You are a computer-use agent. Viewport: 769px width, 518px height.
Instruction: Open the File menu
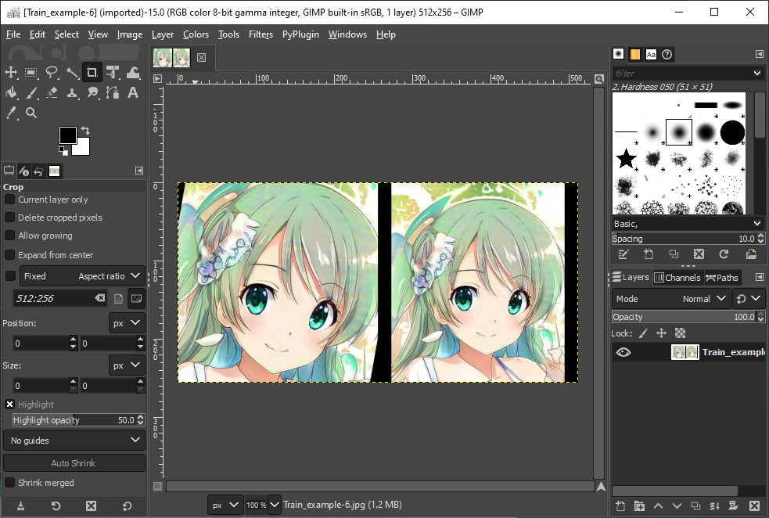pyautogui.click(x=13, y=34)
